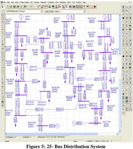Open the Plot menu
This screenshot has height=149, width=133.
click(x=57, y=2)
